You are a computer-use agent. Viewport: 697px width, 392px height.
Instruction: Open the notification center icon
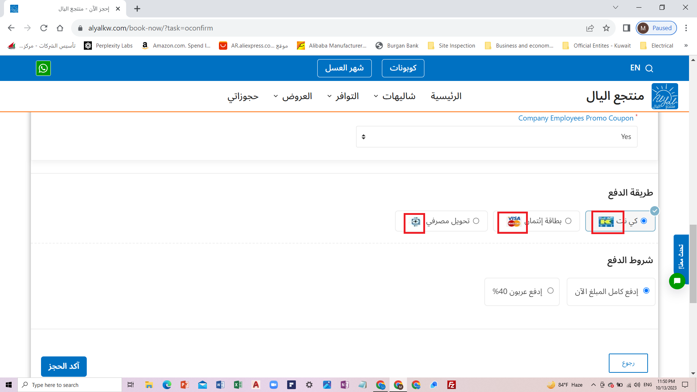click(x=685, y=385)
